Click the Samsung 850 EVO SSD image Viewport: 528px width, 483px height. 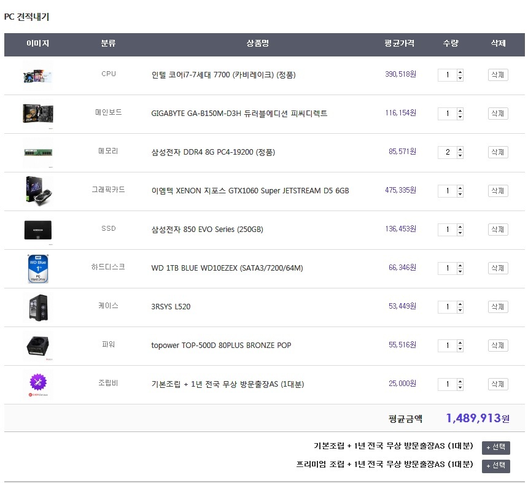pyautogui.click(x=37, y=230)
